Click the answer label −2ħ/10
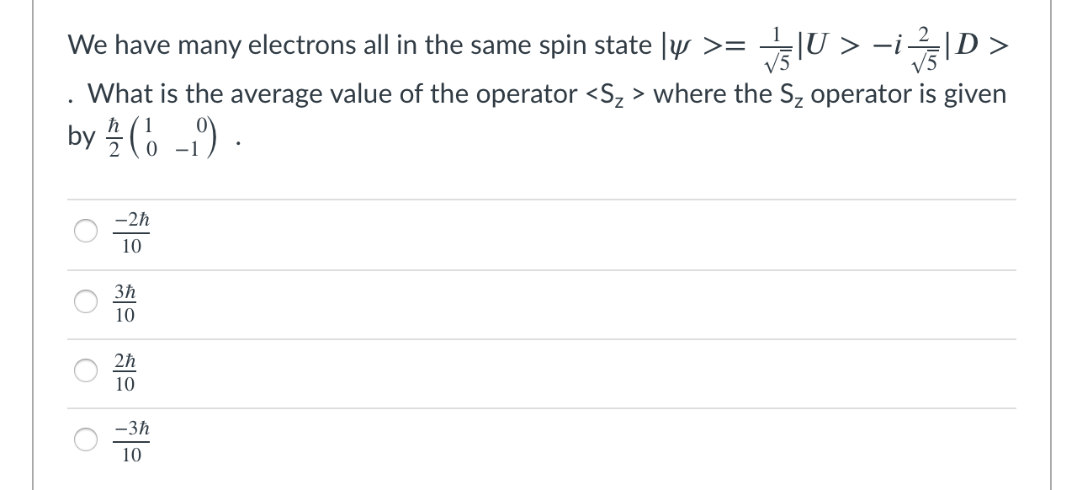 coord(130,232)
